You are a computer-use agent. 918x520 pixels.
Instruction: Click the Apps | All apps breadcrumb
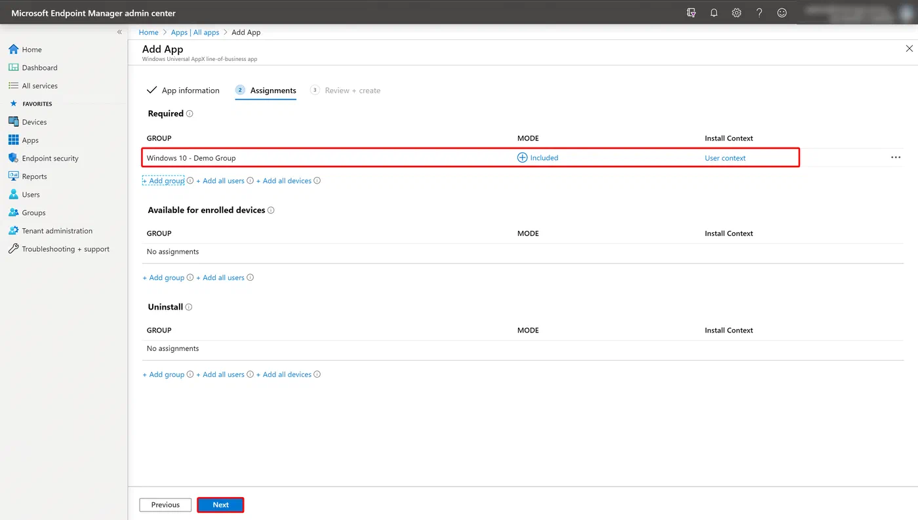(x=195, y=32)
